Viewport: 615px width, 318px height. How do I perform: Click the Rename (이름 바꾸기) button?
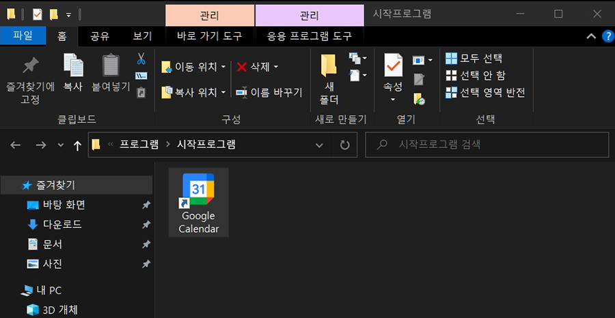pos(269,92)
